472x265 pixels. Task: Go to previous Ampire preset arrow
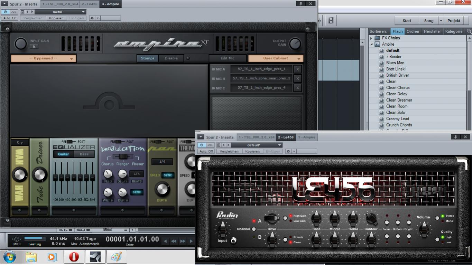pos(28,12)
